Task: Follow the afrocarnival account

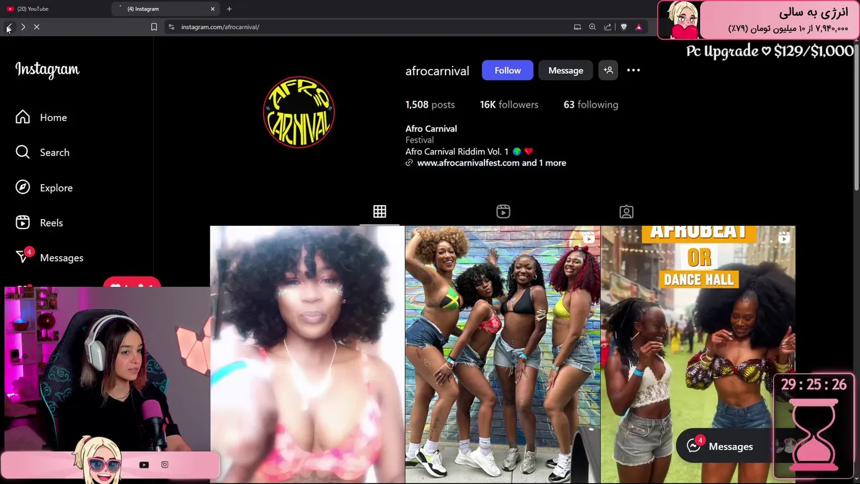Action: point(507,70)
